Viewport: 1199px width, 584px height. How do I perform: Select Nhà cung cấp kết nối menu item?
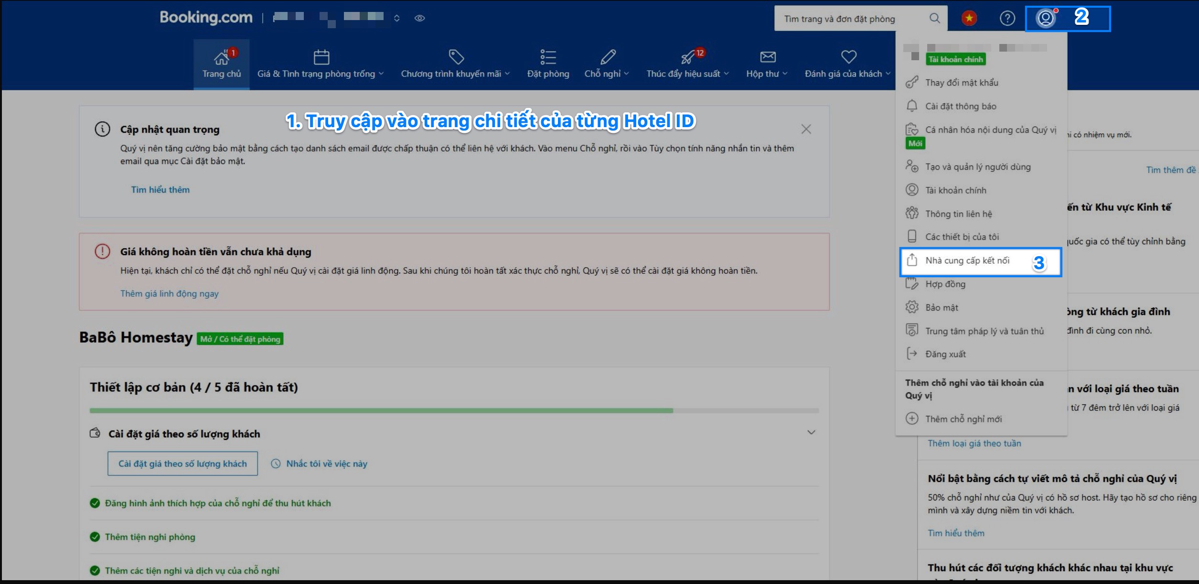point(967,260)
